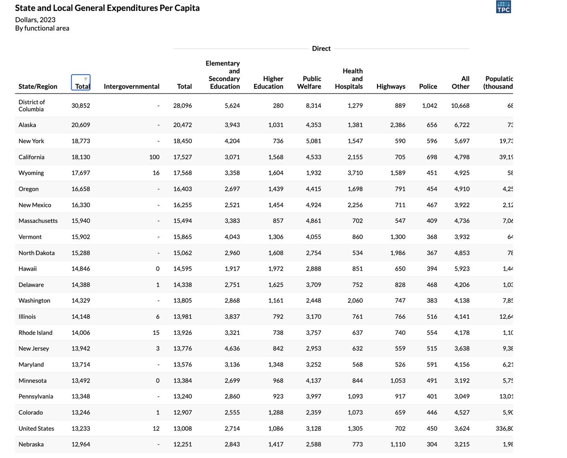567x458 pixels.
Task: Click Minnesota public welfare value 4,137
Action: pos(313,381)
